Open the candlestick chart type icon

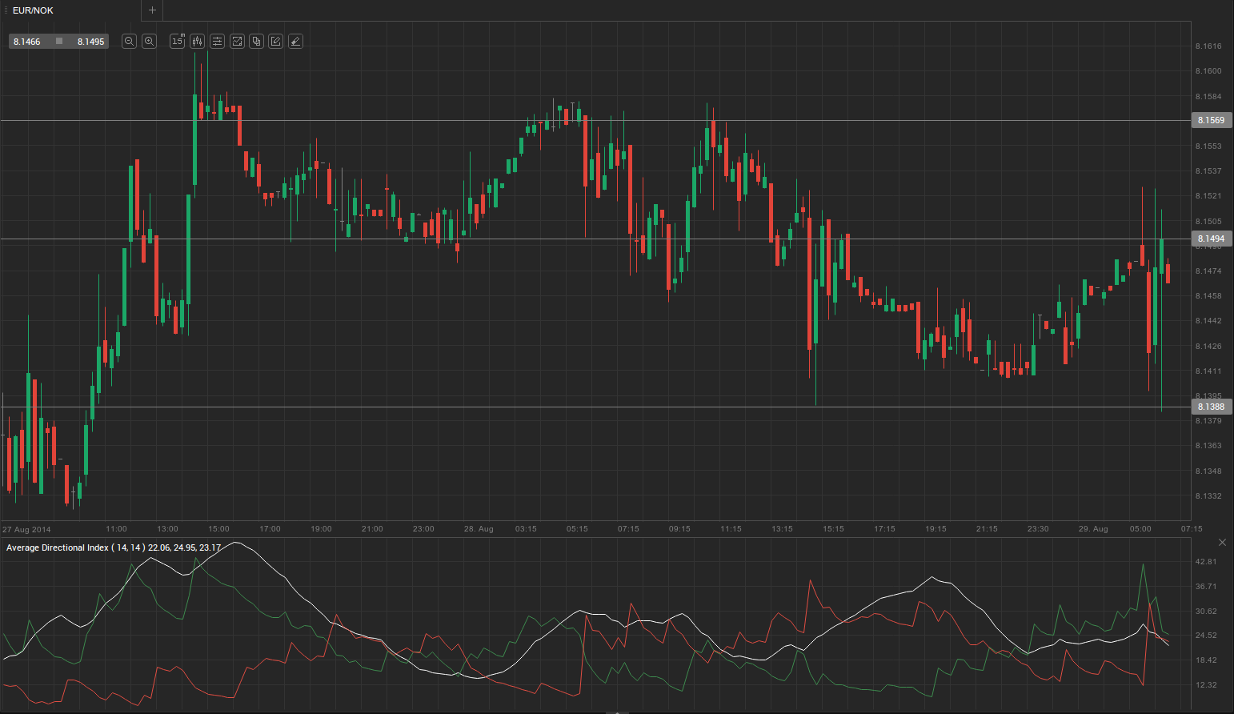[197, 41]
